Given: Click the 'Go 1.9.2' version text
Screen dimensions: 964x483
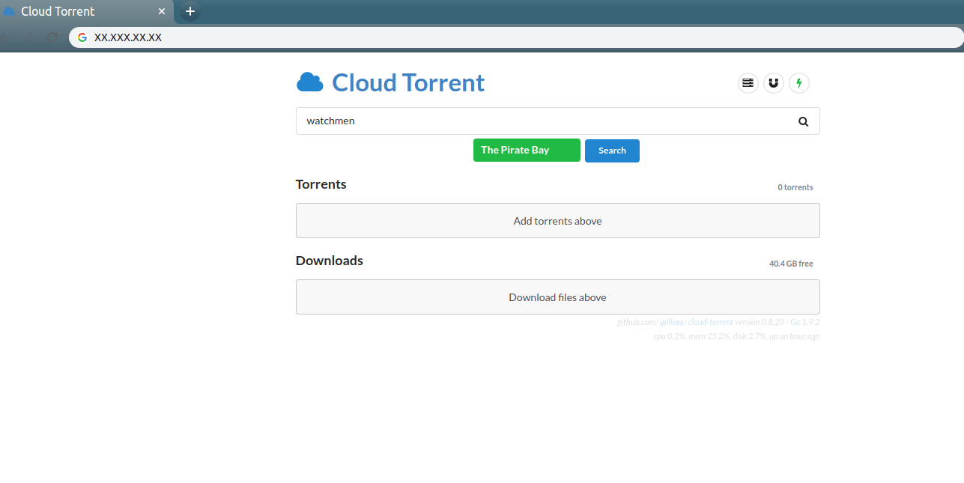Looking at the screenshot, I should 804,322.
